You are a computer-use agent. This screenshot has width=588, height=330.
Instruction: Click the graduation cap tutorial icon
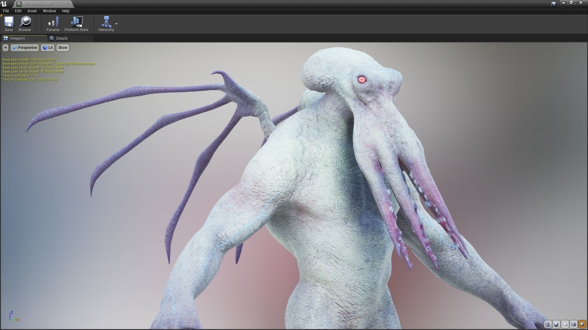click(x=553, y=4)
